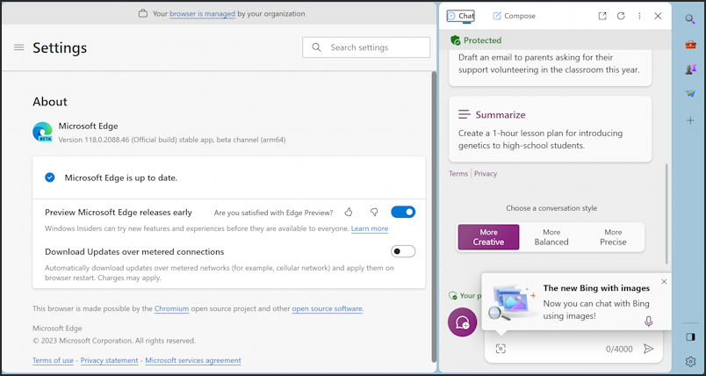706x376 pixels.
Task: Switch to the Chat tab
Action: [460, 16]
